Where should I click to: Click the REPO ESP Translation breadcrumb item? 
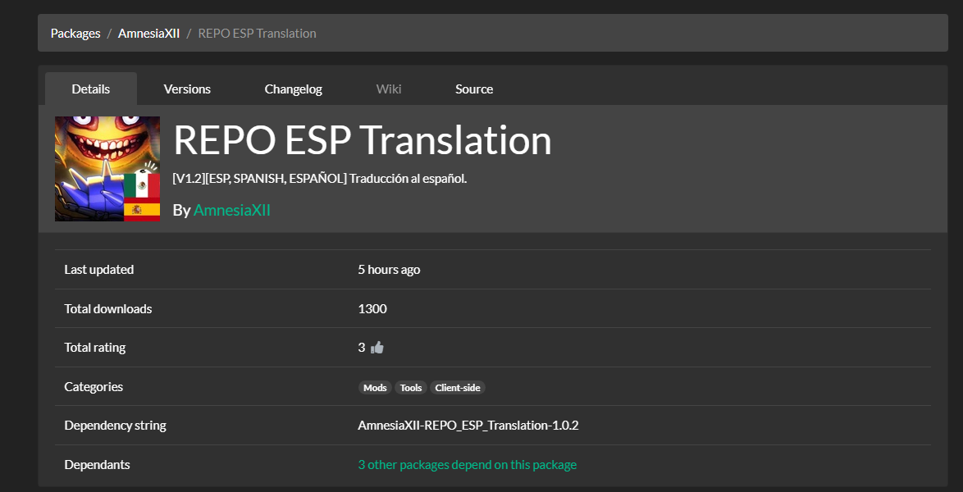(257, 34)
